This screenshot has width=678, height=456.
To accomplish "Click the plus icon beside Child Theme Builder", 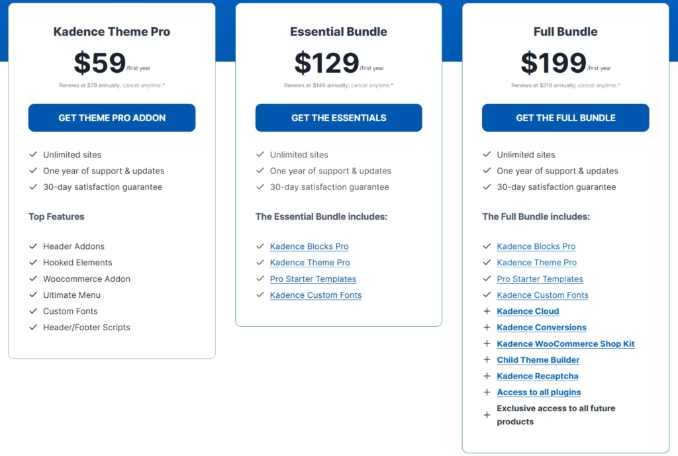I will [x=487, y=359].
